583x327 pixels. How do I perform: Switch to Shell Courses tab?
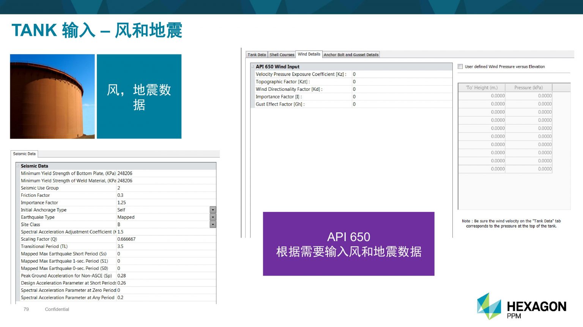click(x=282, y=55)
